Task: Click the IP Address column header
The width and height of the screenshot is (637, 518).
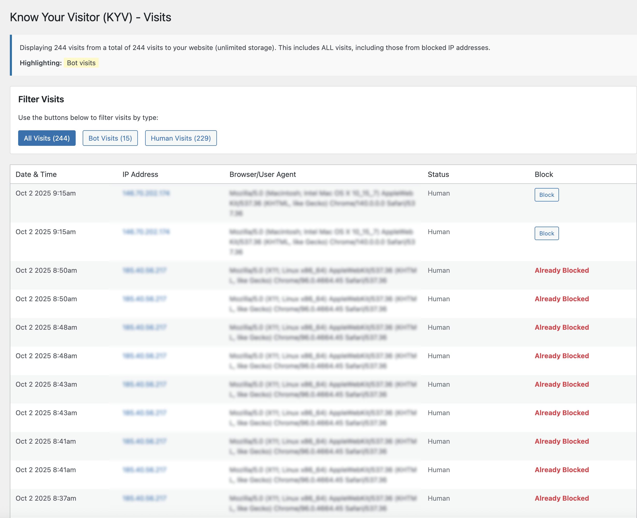Action: click(x=140, y=174)
